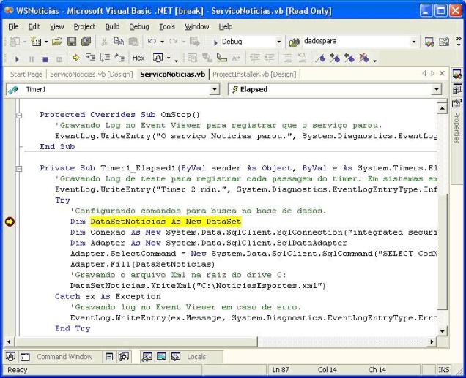Open the Help menu
Screen dimensions: 466x378
(x=226, y=26)
